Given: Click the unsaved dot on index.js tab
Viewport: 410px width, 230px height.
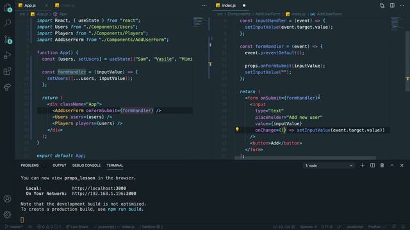Looking at the screenshot, I should [x=244, y=6].
